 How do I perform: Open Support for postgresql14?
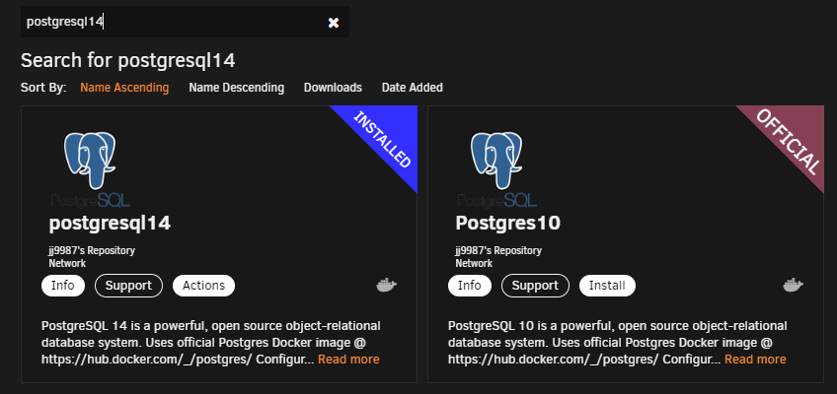(x=128, y=286)
